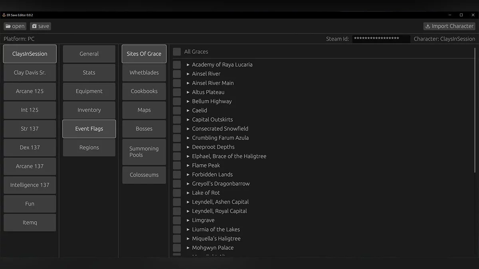Switch to the Regions tab
The height and width of the screenshot is (269, 479).
89,147
